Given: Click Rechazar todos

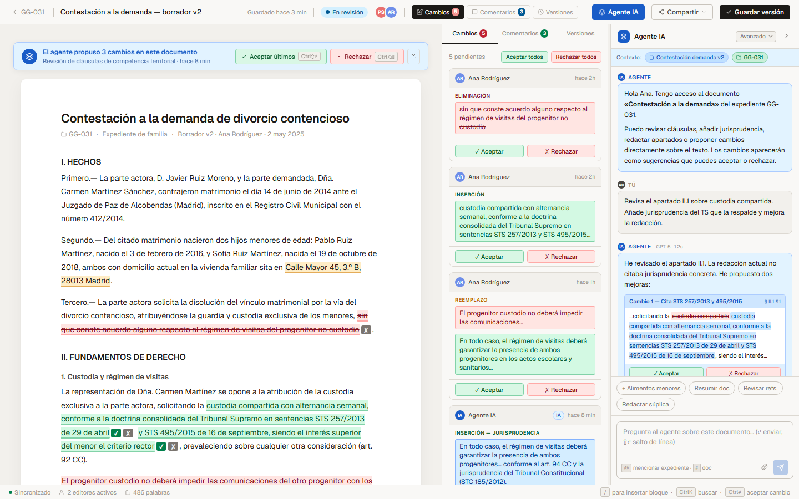Looking at the screenshot, I should point(576,57).
